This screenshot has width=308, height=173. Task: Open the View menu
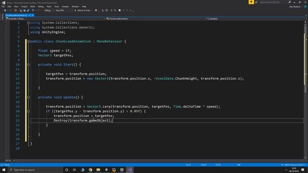tap(16, 6)
